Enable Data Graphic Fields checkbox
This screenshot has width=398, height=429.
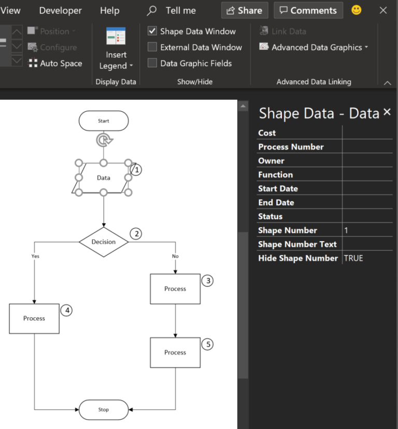point(152,63)
